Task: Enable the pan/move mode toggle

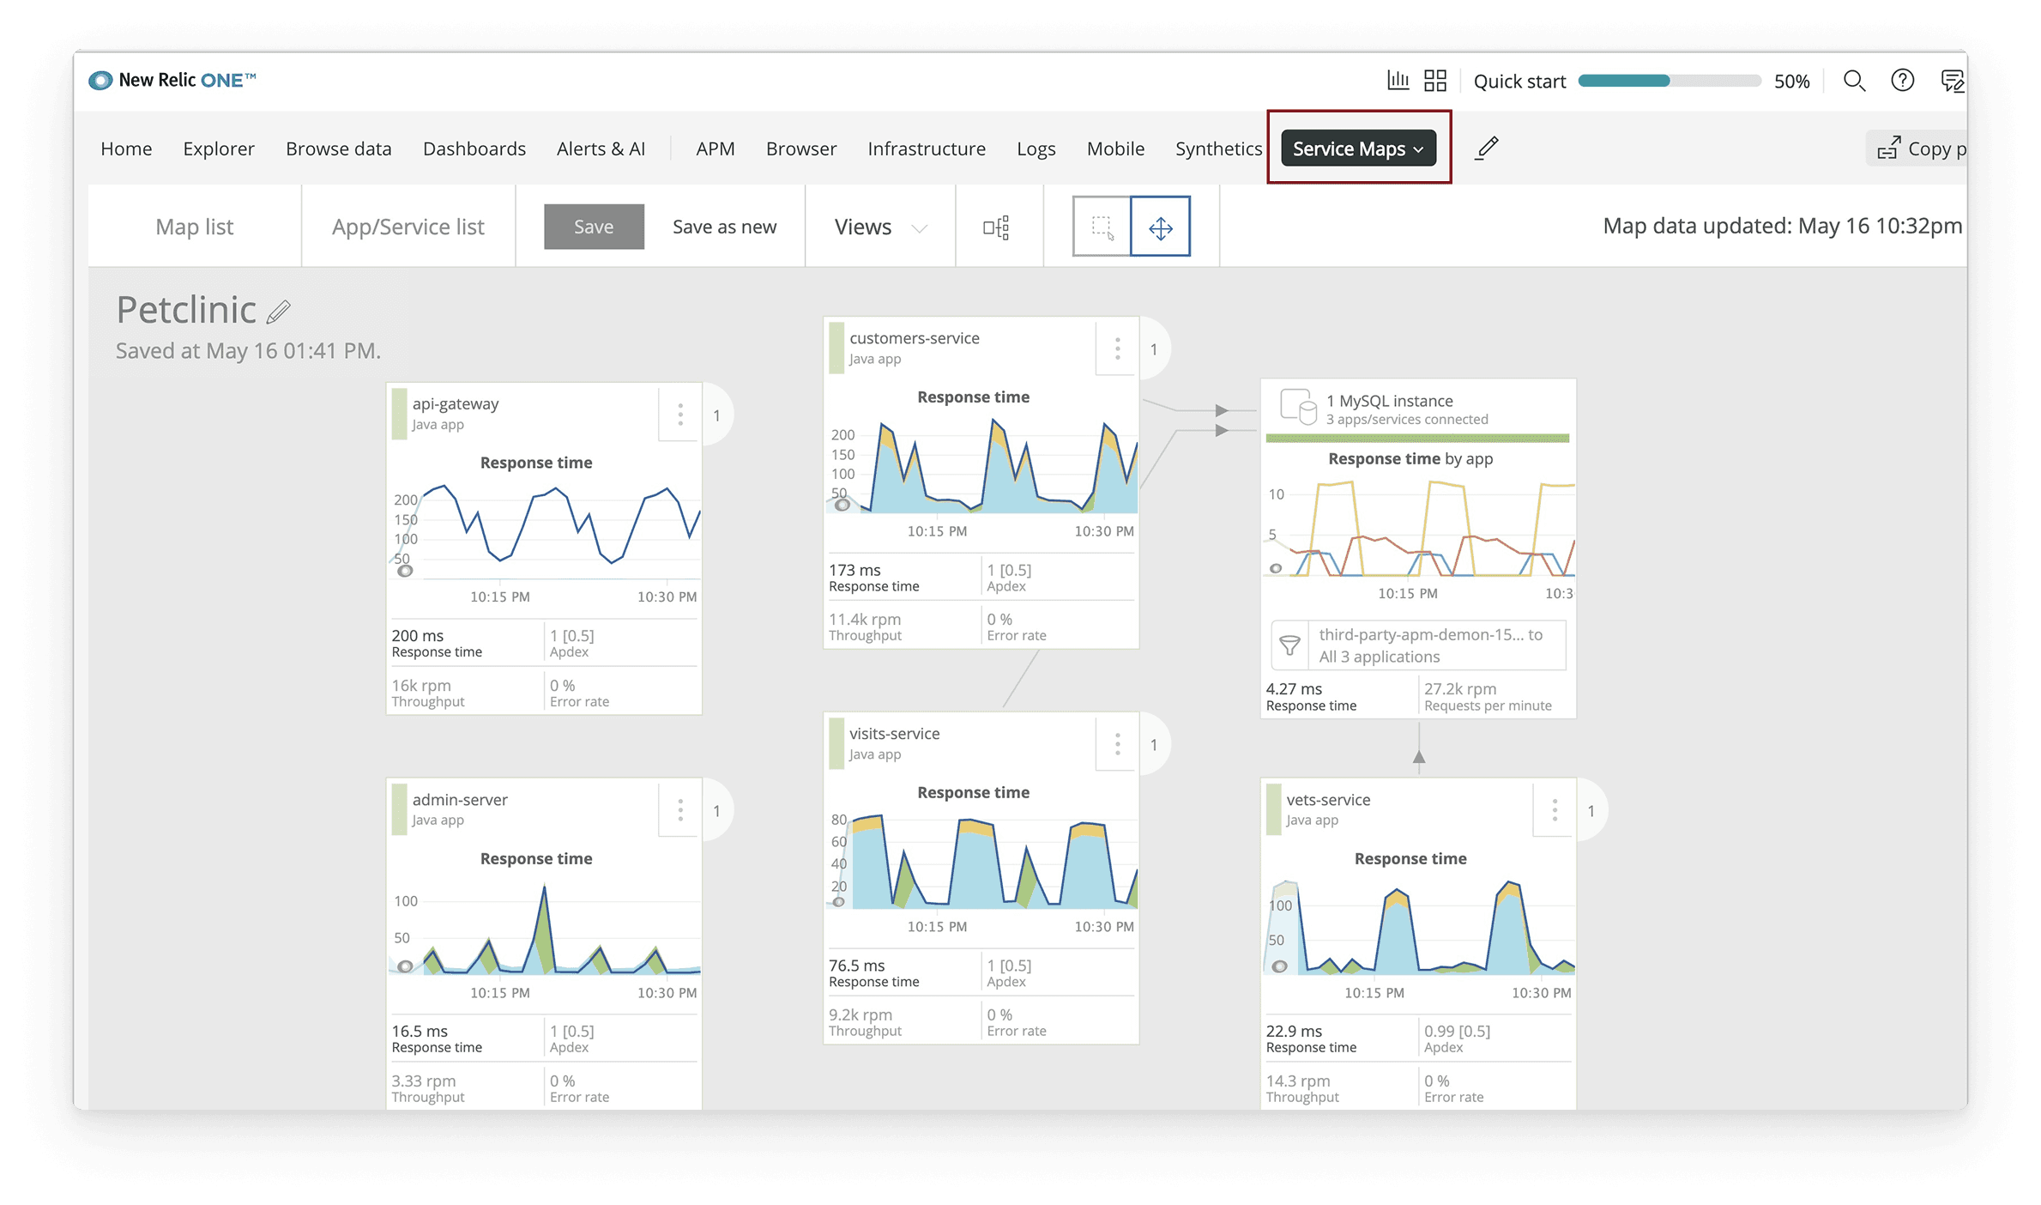Action: click(1160, 227)
